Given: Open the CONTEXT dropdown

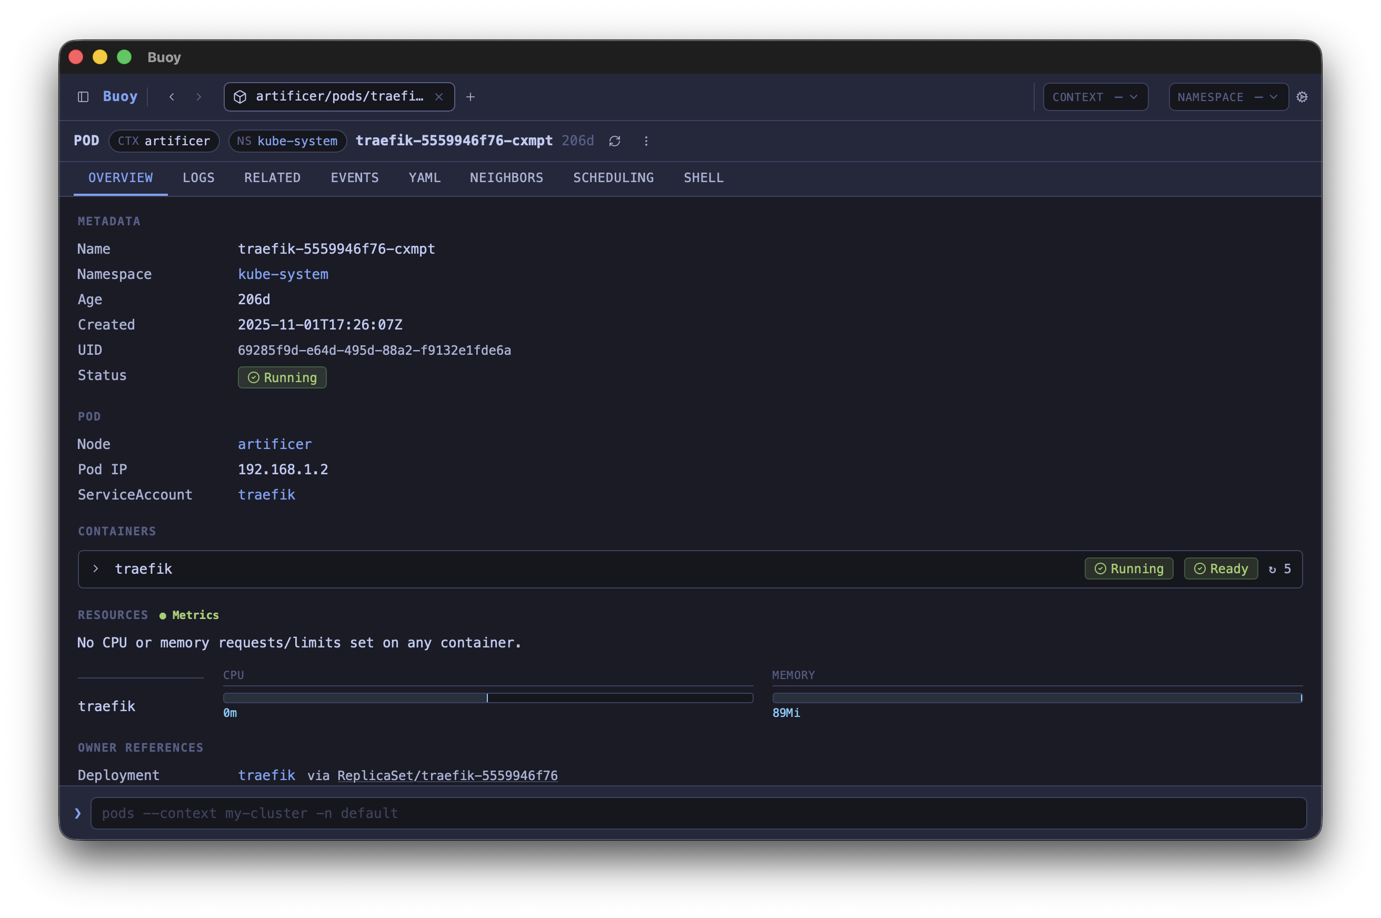Looking at the screenshot, I should pos(1095,97).
